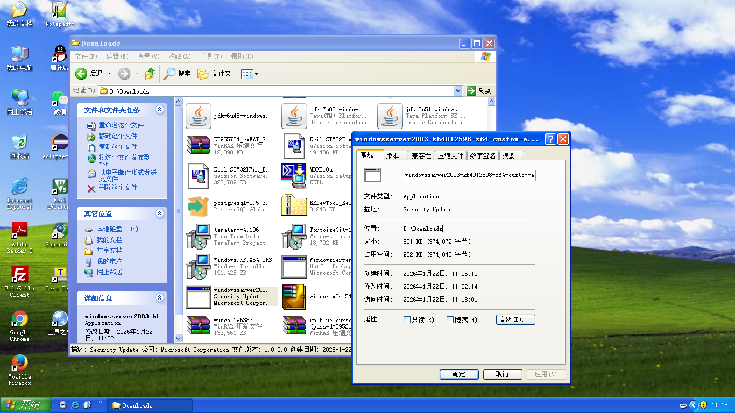Screen dimensions: 735x413
Task: Collapse the 文件和文件夹任务 panel section
Action: tap(159, 110)
